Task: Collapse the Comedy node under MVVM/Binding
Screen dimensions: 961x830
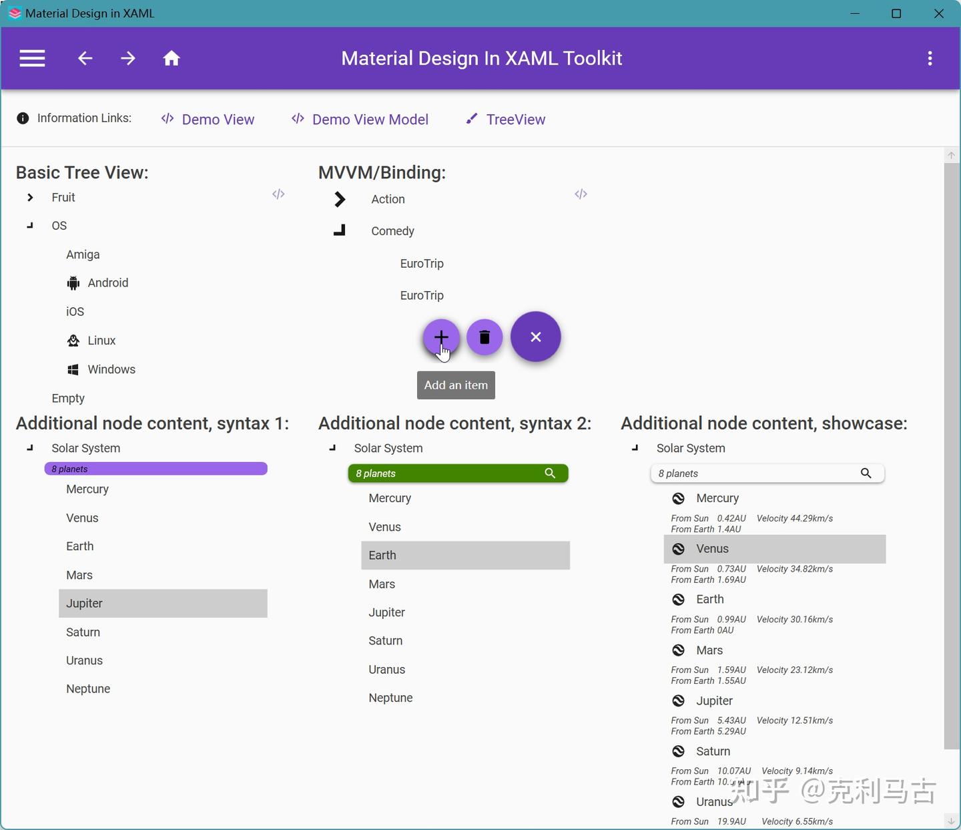Action: pos(340,230)
